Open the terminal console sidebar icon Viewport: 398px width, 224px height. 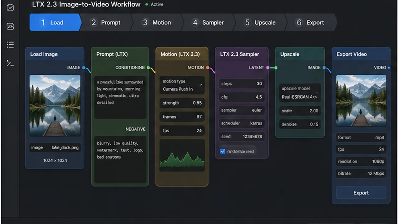pos(10,63)
